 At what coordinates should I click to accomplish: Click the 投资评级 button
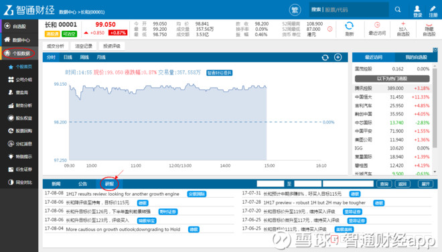[112, 46]
